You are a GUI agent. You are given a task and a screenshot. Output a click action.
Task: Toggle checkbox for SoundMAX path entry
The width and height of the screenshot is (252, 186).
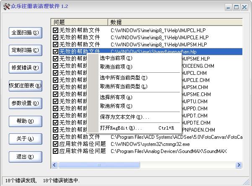pos(55,151)
